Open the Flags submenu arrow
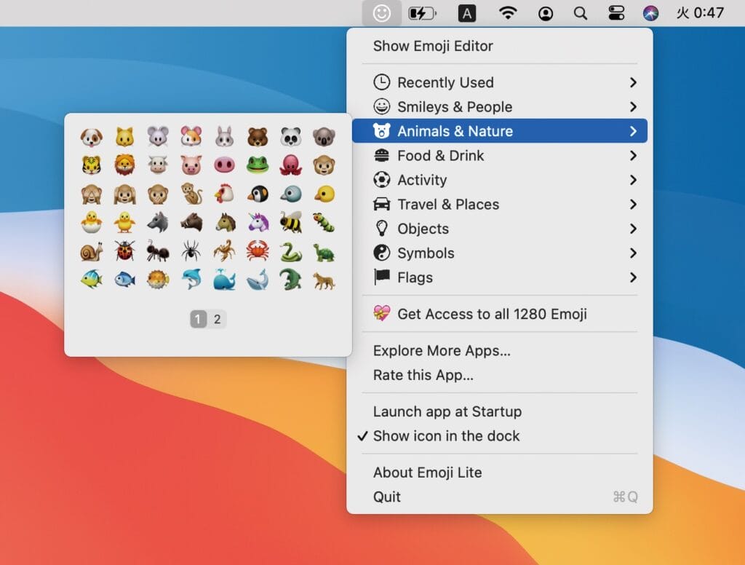Screen dimensions: 745x565 click(633, 277)
